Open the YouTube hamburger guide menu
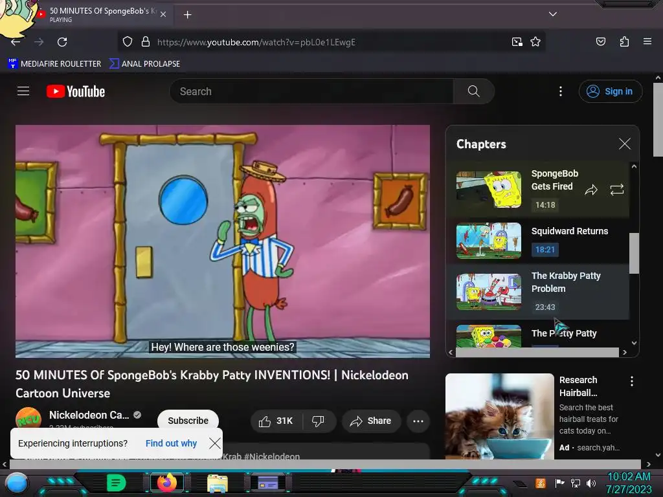Viewport: 663px width, 497px height. coord(23,91)
